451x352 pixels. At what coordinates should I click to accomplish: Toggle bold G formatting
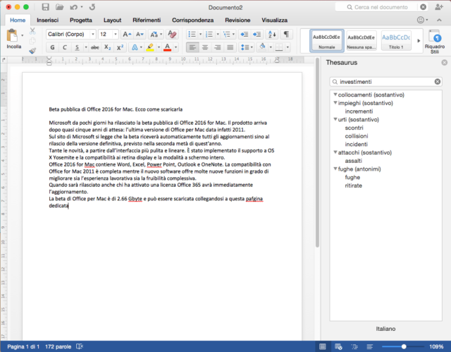[x=52, y=47]
